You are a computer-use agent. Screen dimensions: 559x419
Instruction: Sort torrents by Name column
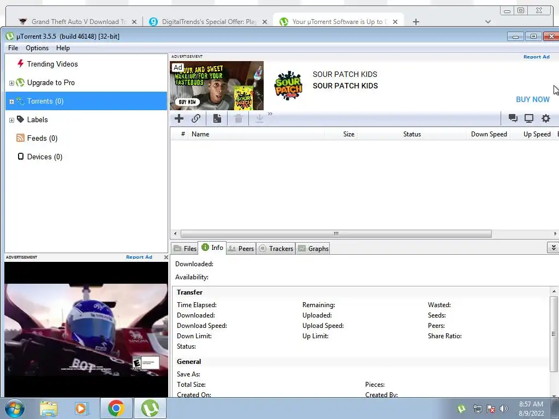(x=258, y=134)
